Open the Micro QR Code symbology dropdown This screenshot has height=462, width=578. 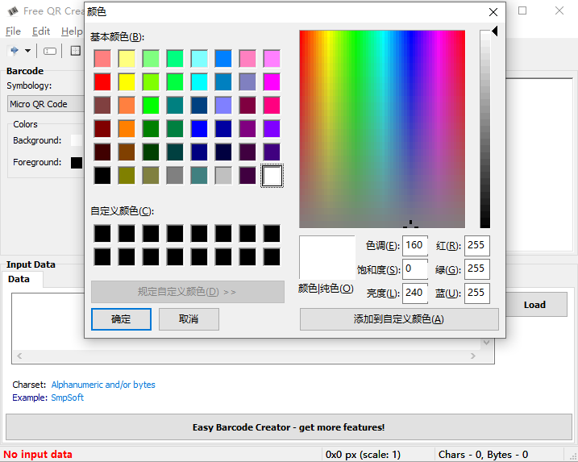click(x=46, y=104)
